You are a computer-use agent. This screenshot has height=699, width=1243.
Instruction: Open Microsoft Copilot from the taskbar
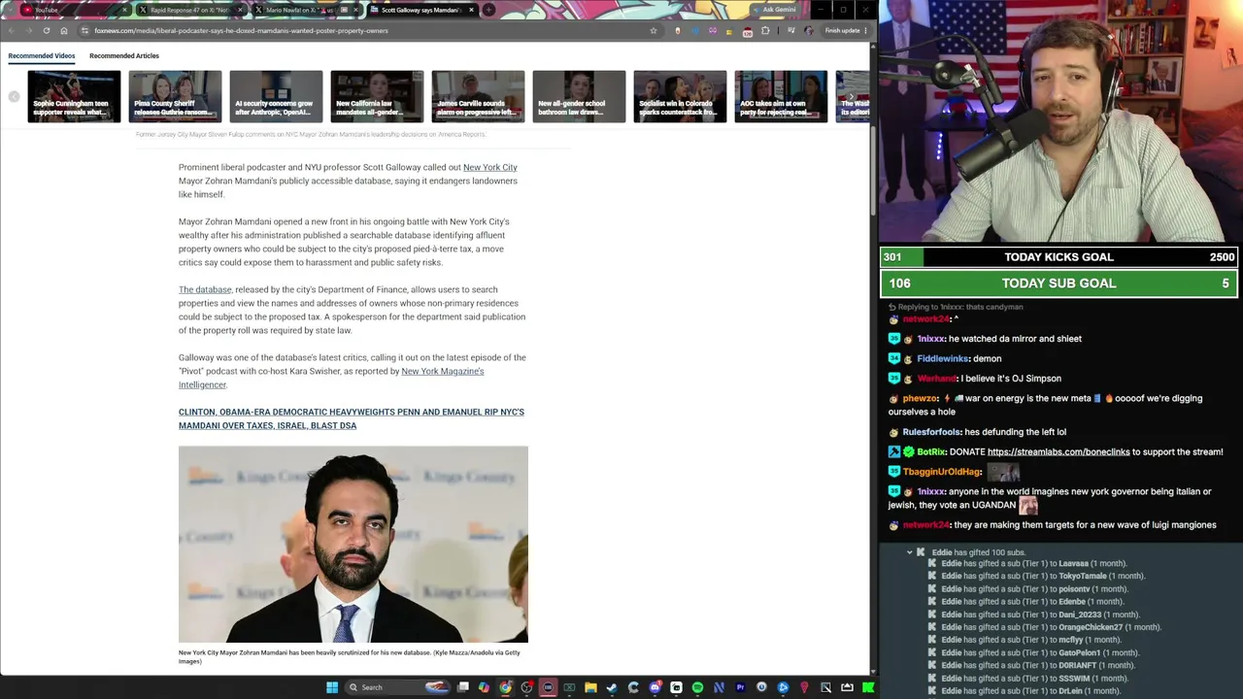pyautogui.click(x=484, y=687)
